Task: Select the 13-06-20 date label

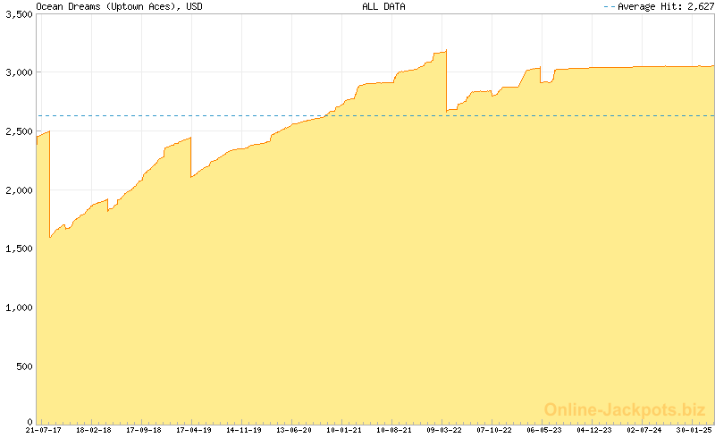Action: pyautogui.click(x=294, y=430)
